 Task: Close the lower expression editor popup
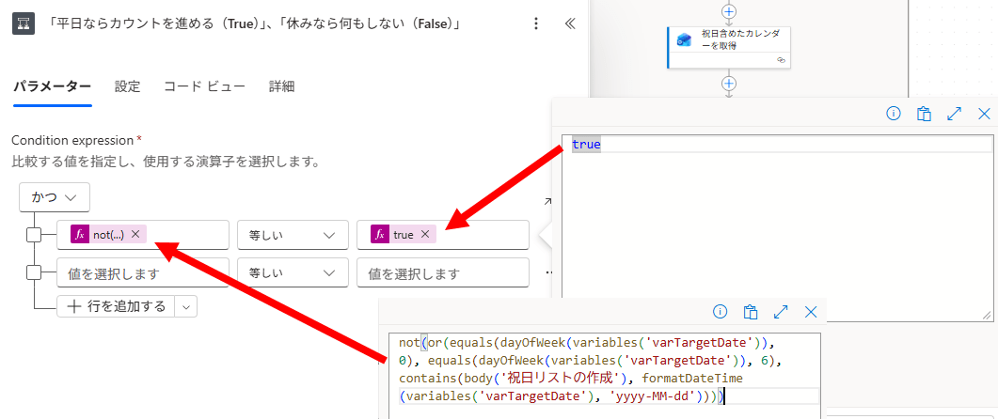[811, 312]
